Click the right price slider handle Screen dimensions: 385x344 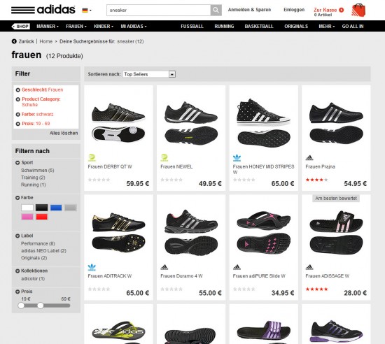point(41,306)
